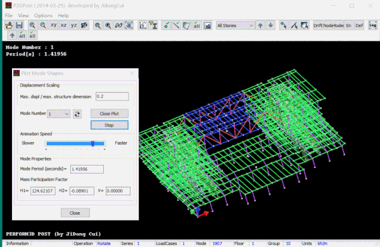Open the File menu
This screenshot has width=380, height=247.
pyautogui.click(x=8, y=15)
